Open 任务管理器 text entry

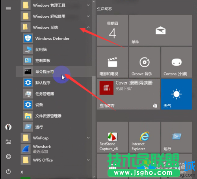click(x=45, y=94)
